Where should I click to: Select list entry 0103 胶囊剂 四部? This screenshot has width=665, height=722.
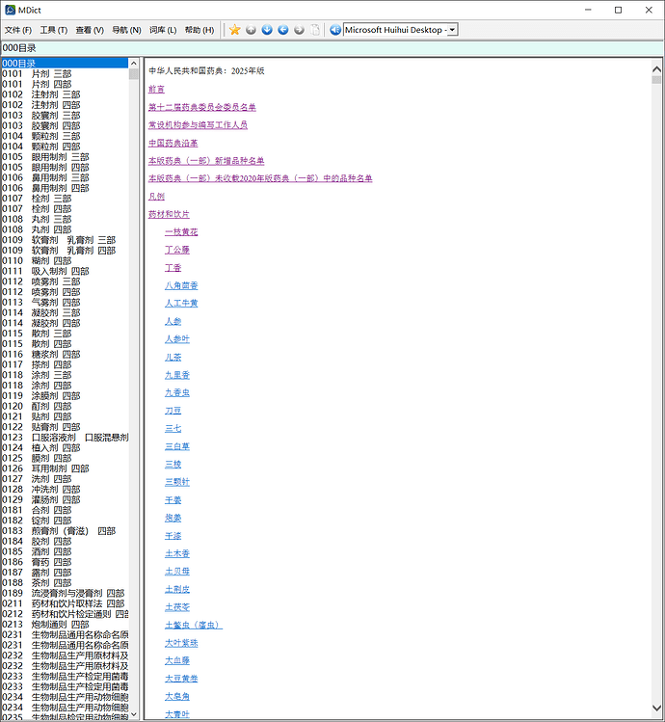[65, 125]
